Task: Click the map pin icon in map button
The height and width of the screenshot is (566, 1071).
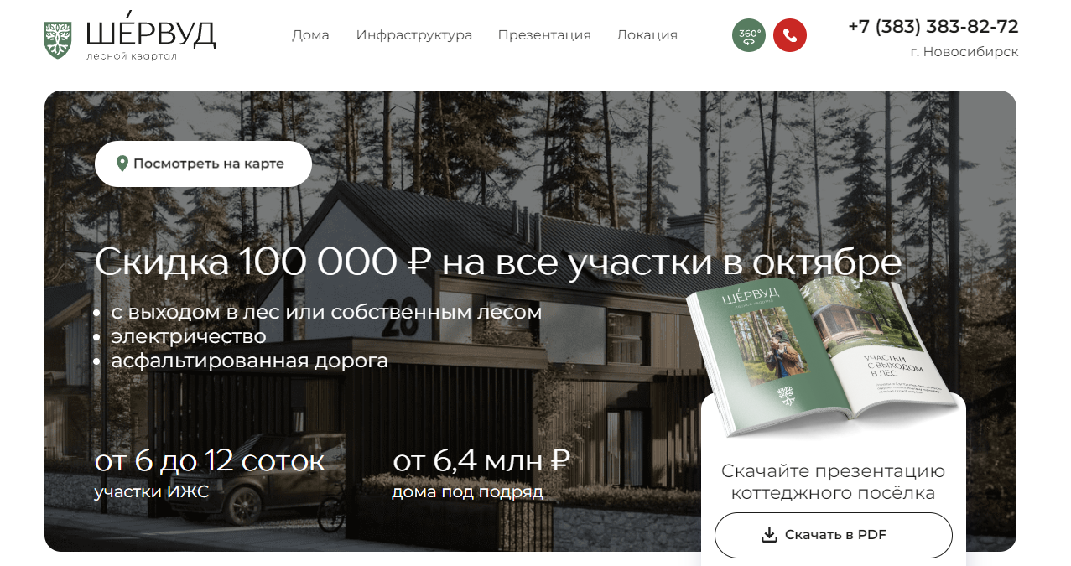Action: tap(122, 164)
